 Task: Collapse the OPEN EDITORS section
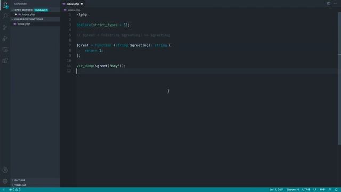pyautogui.click(x=23, y=10)
